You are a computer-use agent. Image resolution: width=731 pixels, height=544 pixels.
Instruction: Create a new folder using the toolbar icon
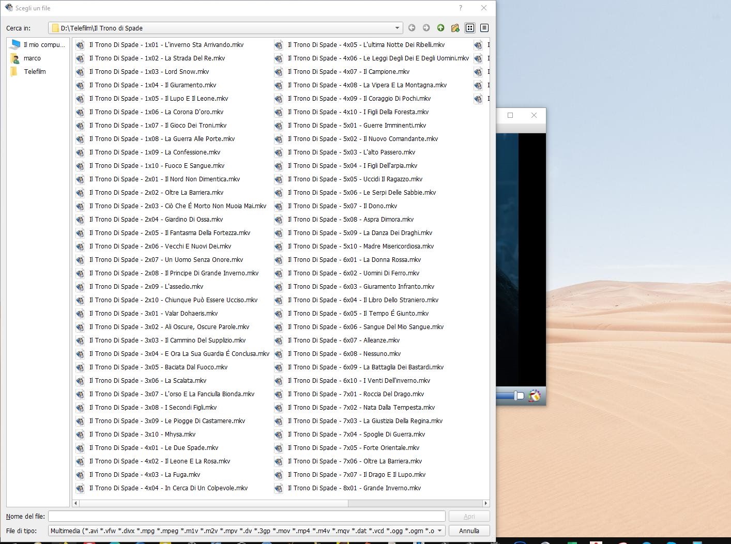(x=455, y=27)
